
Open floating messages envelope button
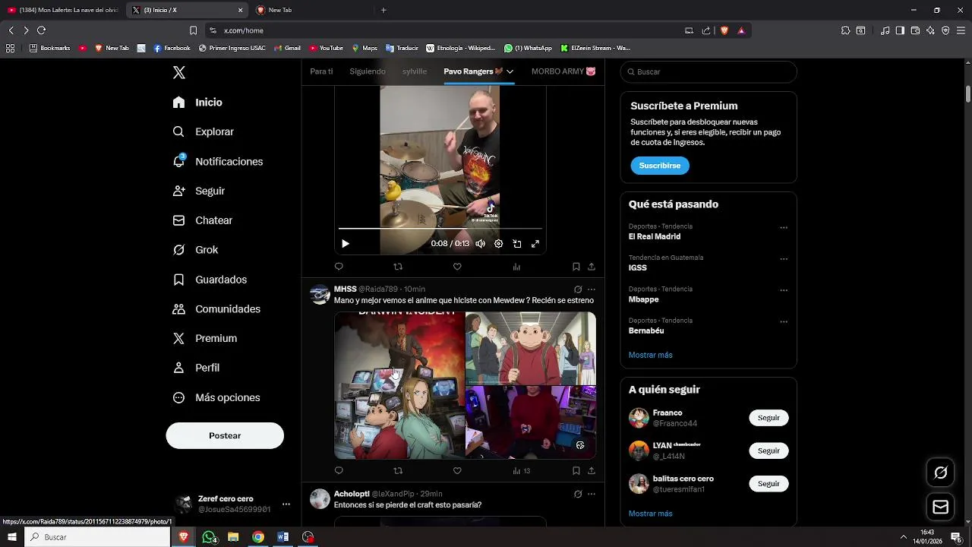pyautogui.click(x=941, y=507)
